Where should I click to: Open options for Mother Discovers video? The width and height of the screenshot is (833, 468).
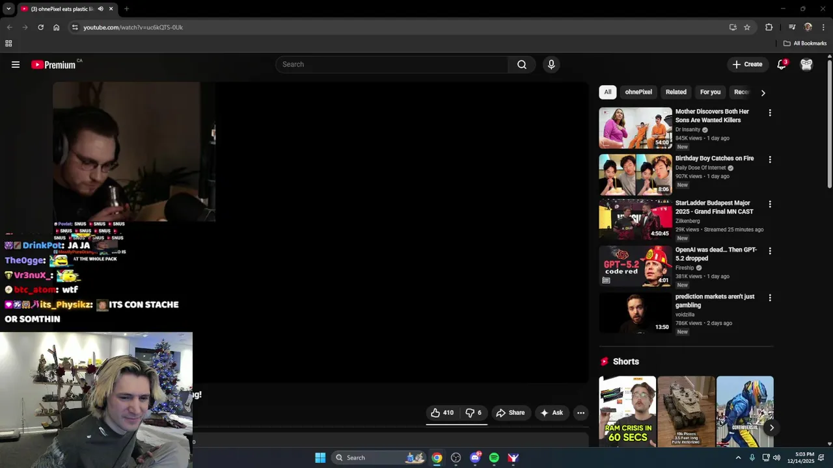click(770, 112)
